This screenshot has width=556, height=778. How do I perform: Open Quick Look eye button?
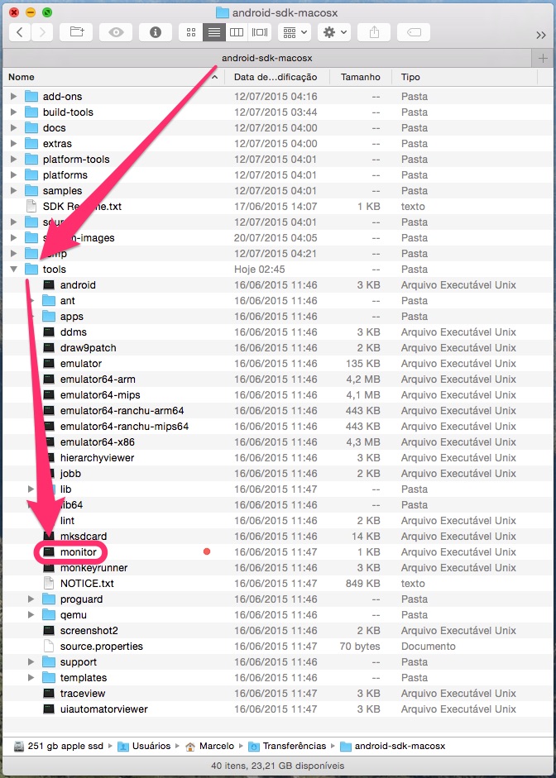116,33
